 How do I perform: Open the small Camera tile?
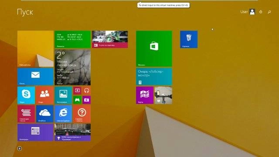[x=86, y=100]
